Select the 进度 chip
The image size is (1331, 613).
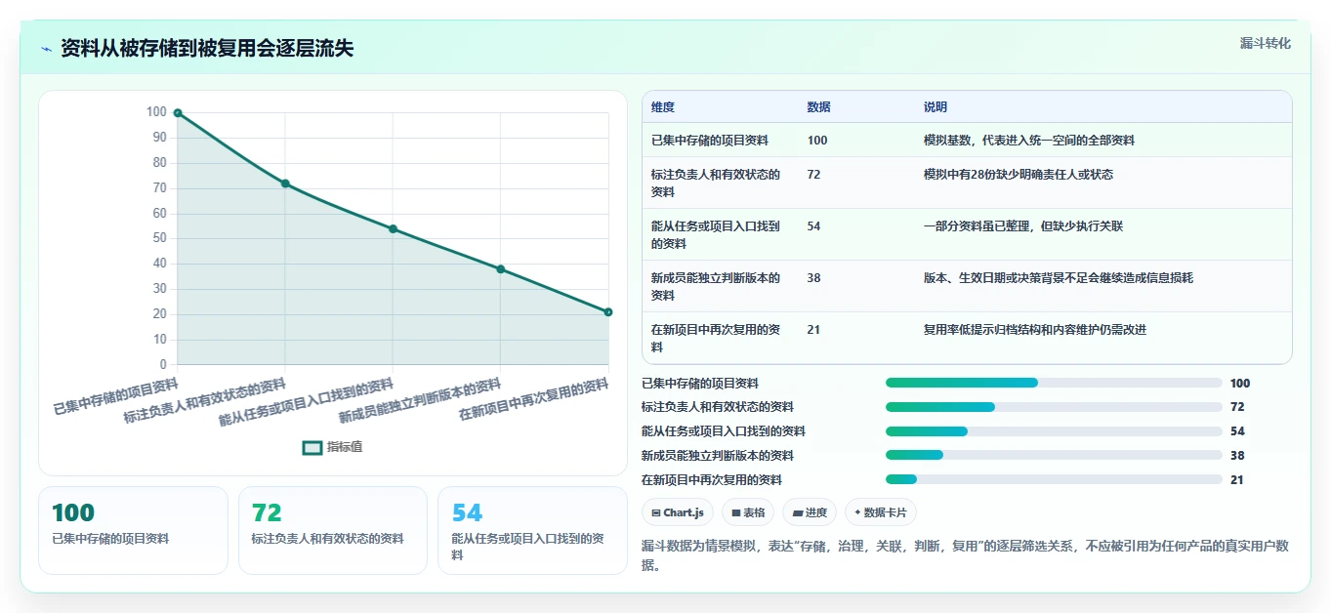810,512
